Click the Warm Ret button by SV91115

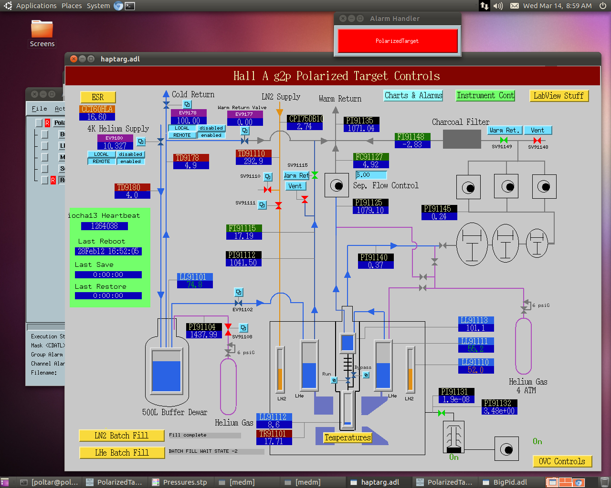(x=296, y=175)
